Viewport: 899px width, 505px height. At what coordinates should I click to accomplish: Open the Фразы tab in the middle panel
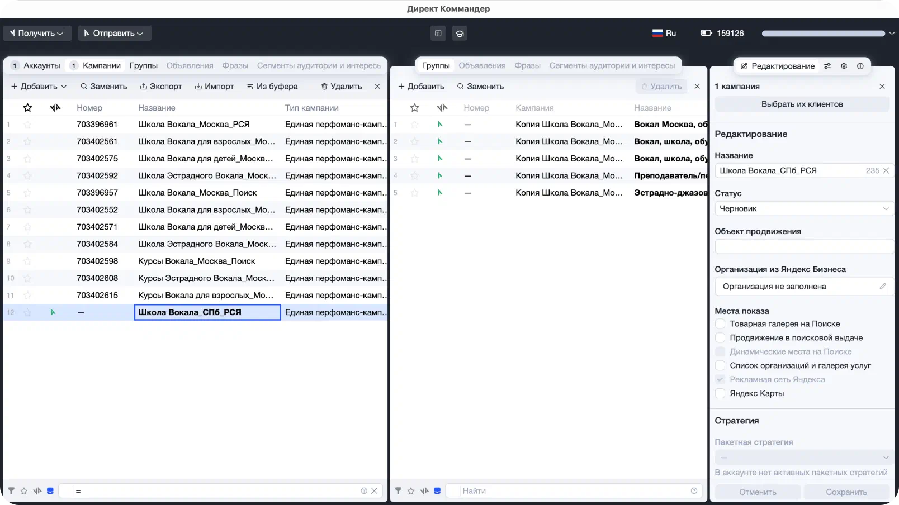(x=527, y=66)
